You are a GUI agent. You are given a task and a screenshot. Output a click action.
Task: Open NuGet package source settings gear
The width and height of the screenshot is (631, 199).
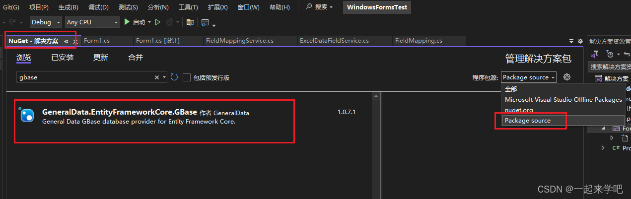[567, 77]
